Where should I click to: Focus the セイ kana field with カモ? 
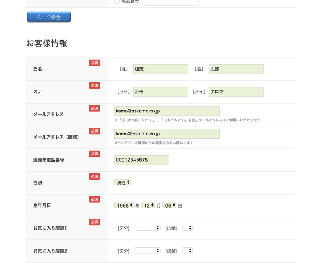pyautogui.click(x=161, y=92)
